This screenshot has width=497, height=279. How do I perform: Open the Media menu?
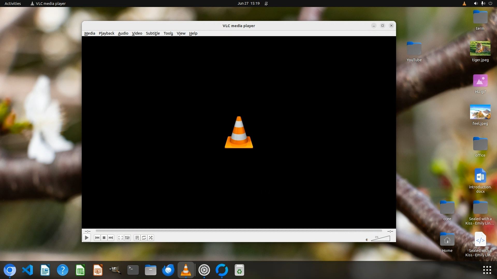pos(90,33)
